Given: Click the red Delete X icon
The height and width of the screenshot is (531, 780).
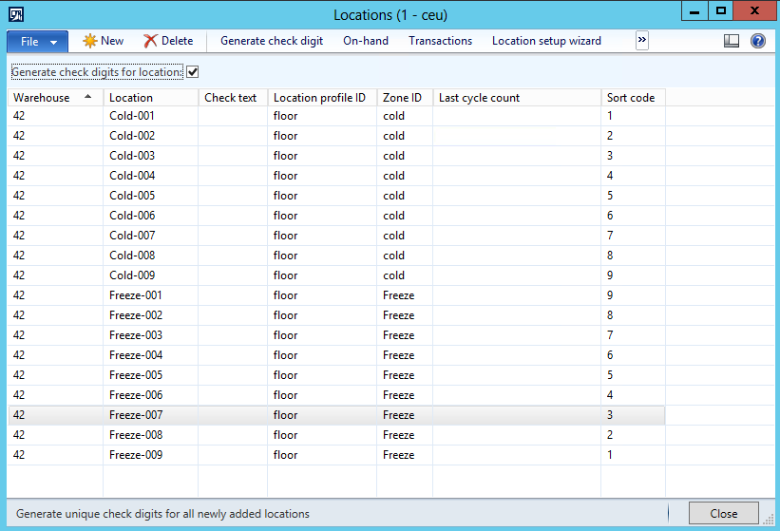Looking at the screenshot, I should click(150, 41).
